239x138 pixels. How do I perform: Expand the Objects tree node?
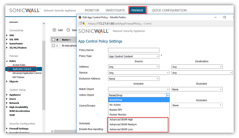[7, 81]
